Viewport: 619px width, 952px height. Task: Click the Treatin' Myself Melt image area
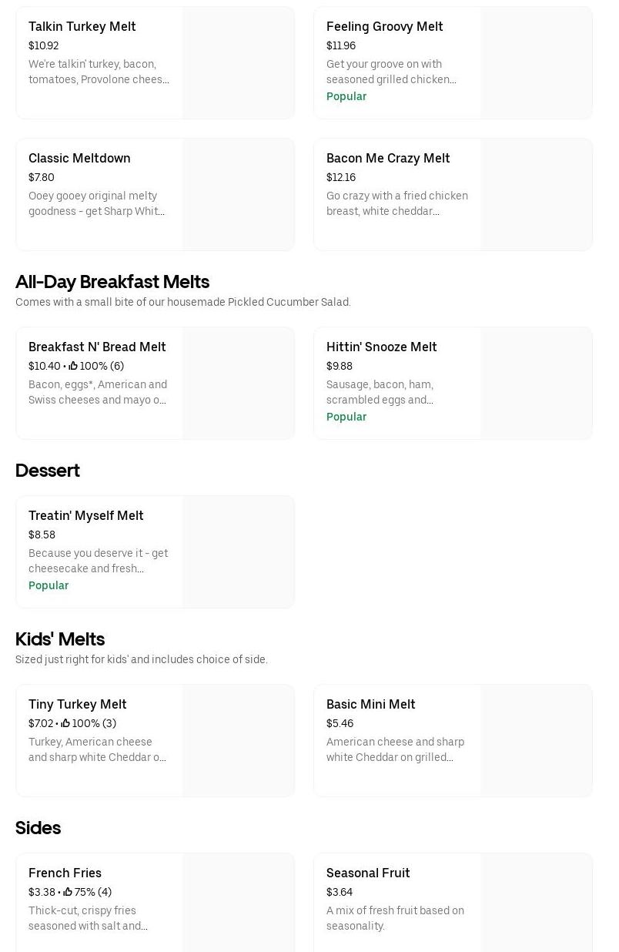click(239, 552)
